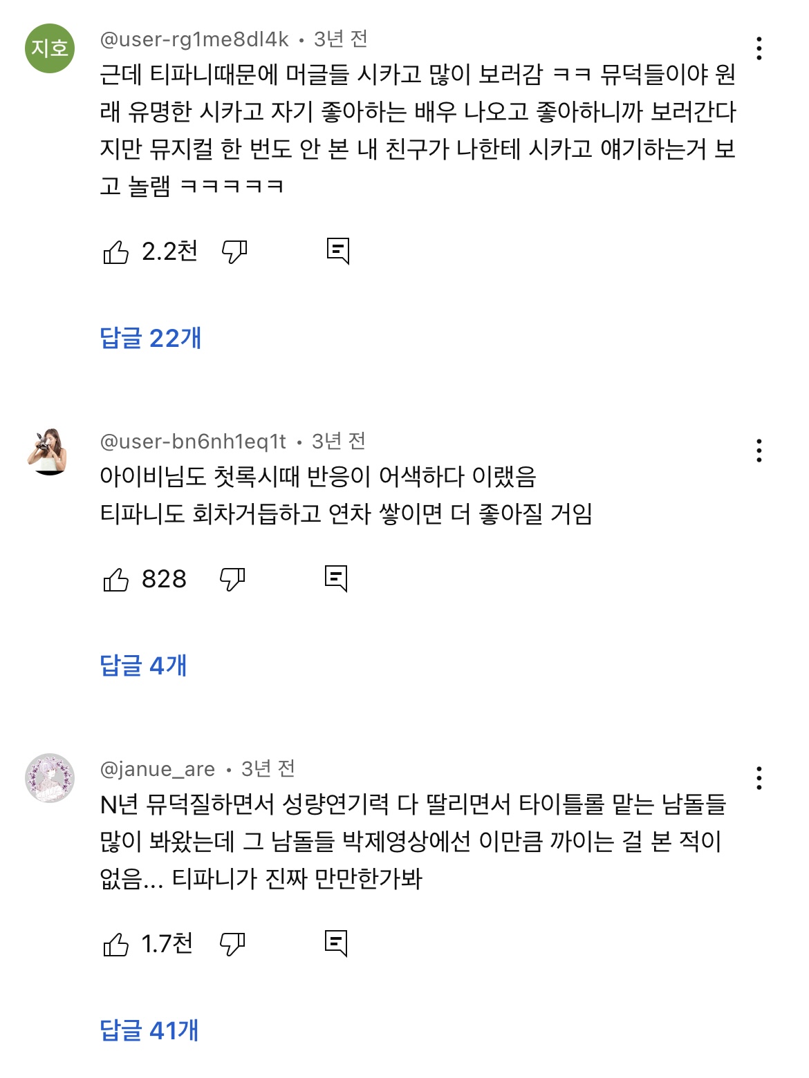Open the photographer avatar of @user-bn6nh1eq1t
The width and height of the screenshot is (809, 1078).
tap(50, 449)
